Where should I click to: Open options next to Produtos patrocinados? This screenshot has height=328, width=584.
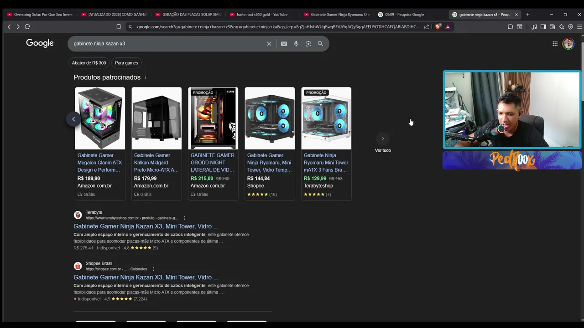pos(146,77)
